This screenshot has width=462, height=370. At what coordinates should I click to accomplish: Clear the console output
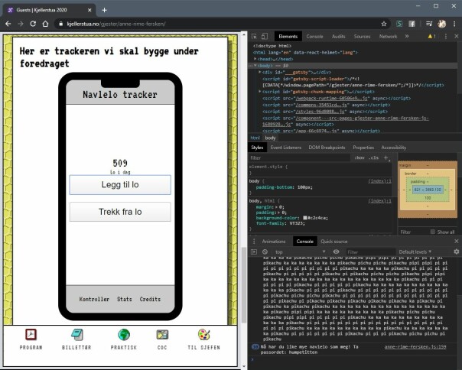point(265,252)
